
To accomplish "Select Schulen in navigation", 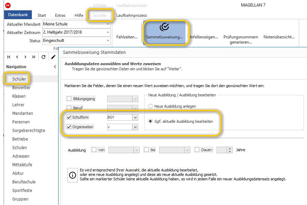I will pyautogui.click(x=20, y=147).
